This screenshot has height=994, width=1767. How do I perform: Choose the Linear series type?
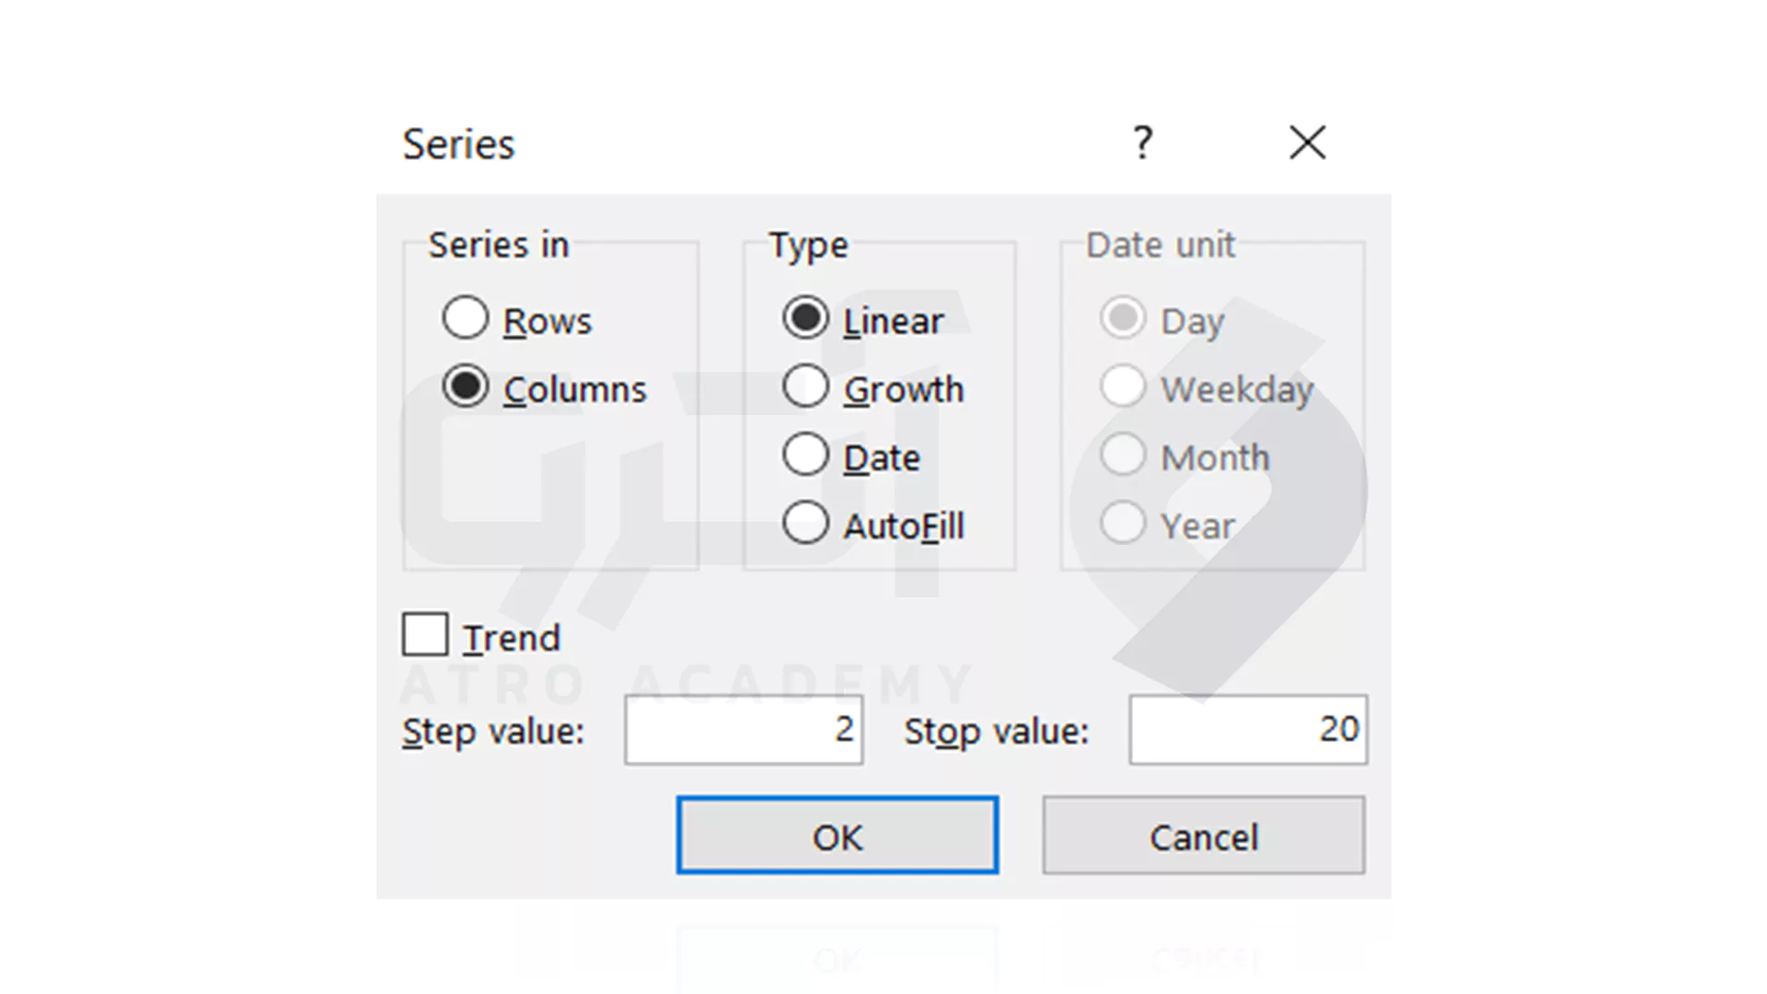tap(806, 318)
